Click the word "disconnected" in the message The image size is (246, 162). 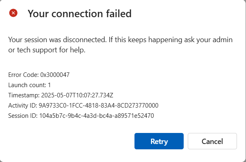point(85,40)
